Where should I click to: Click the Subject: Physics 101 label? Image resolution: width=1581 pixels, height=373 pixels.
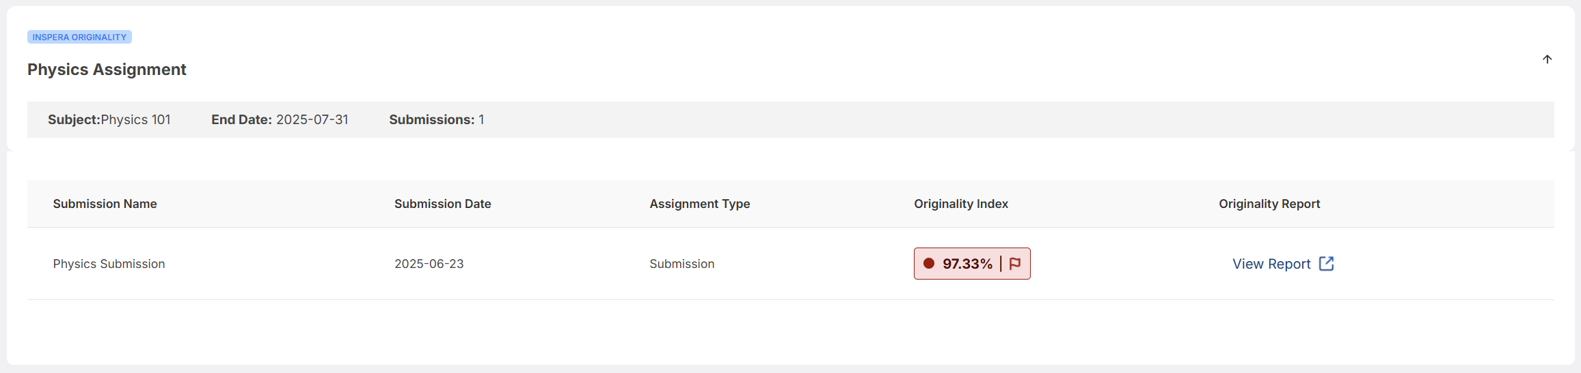(x=109, y=120)
